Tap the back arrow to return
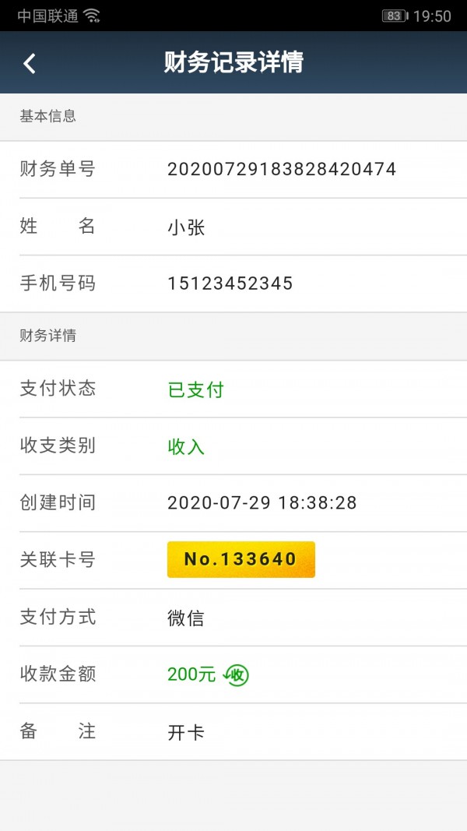Image resolution: width=467 pixels, height=831 pixels. [x=30, y=62]
